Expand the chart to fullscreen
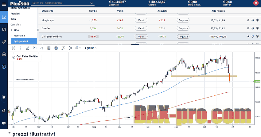Viewport: 261px width, 137px height. coord(13,48)
